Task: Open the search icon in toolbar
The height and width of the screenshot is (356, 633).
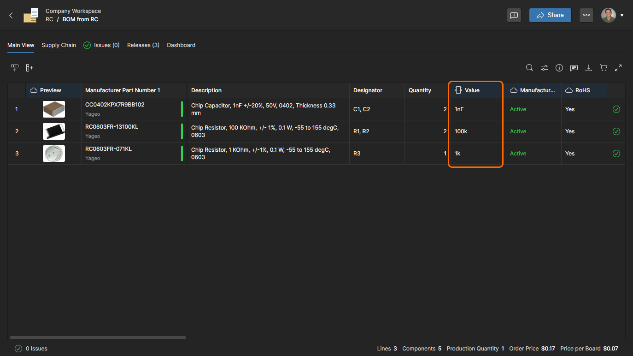Action: point(529,68)
